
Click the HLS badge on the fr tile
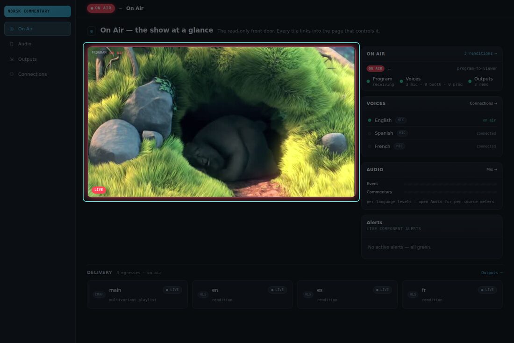point(413,294)
